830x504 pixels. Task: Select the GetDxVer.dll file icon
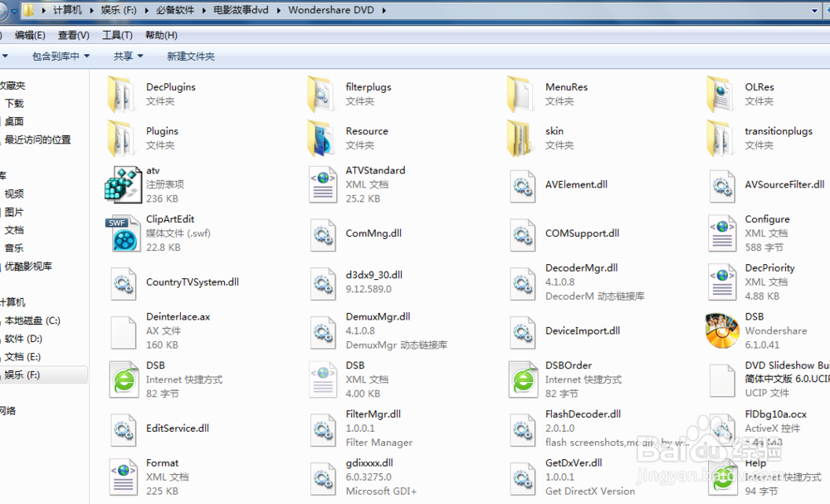[x=522, y=478]
